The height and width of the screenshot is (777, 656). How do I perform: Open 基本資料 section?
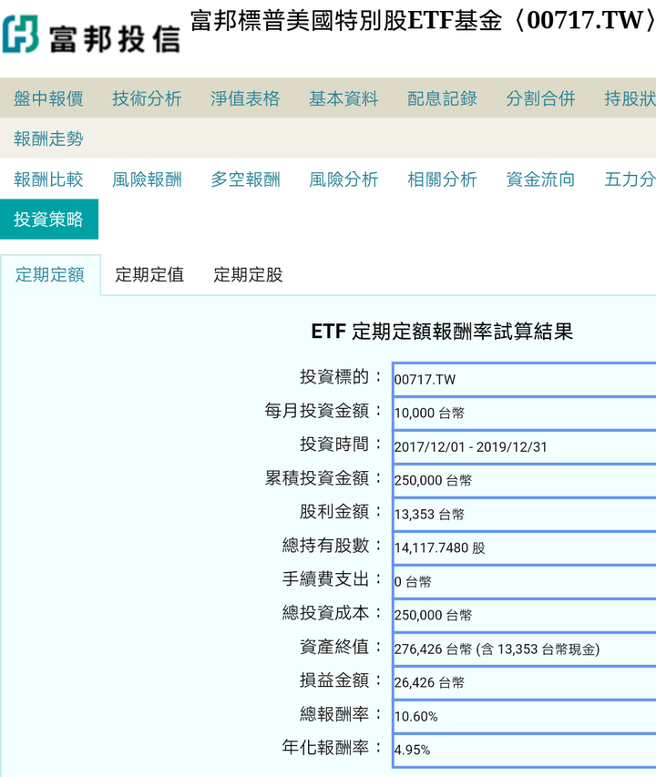point(343,98)
